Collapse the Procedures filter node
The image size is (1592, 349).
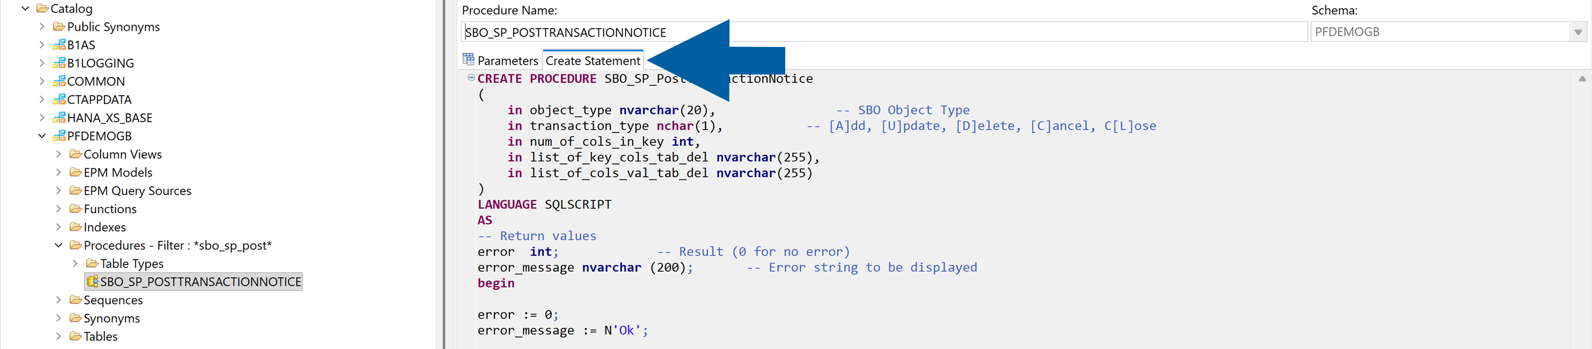click(59, 245)
